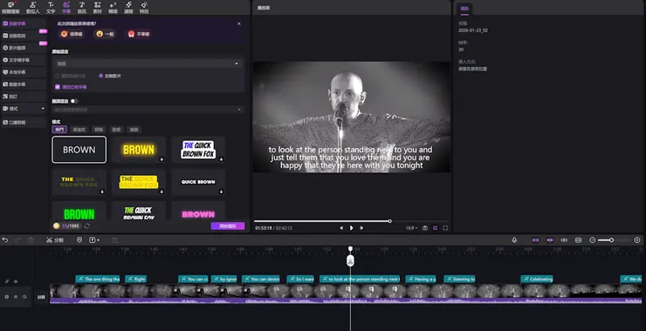Choose the sticker-style THE QUICK BROWN FOX preset
The height and width of the screenshot is (331, 646).
[198, 150]
